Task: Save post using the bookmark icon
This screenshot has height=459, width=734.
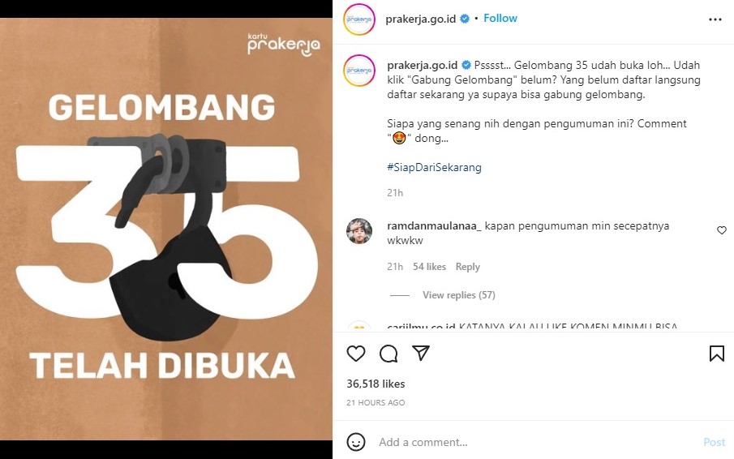Action: pos(717,354)
